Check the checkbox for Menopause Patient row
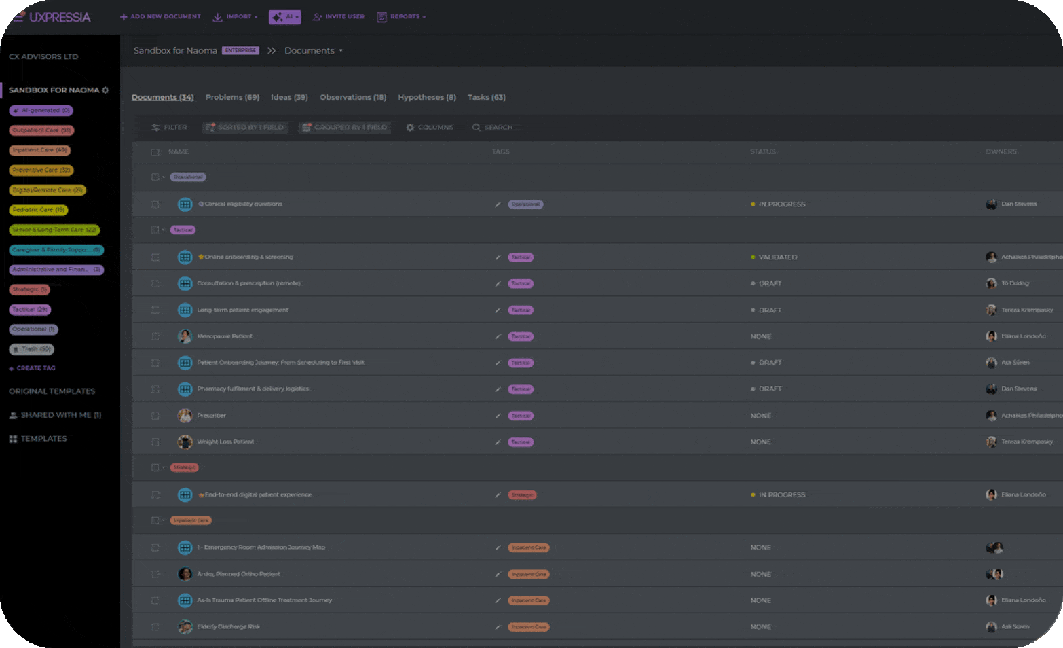Viewport: 1063px width, 648px height. (155, 336)
